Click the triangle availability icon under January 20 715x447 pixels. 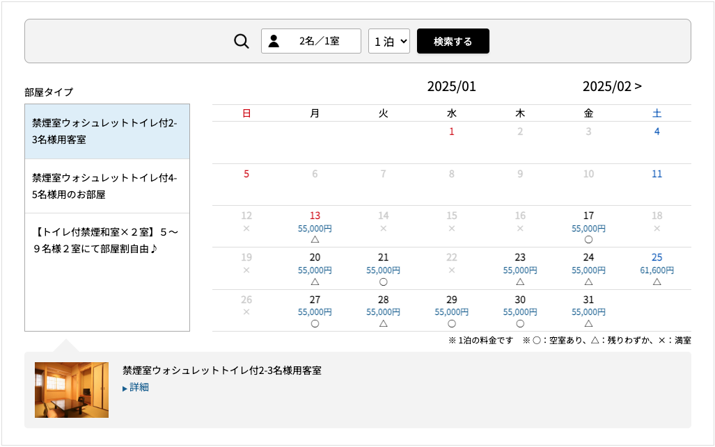click(x=315, y=282)
